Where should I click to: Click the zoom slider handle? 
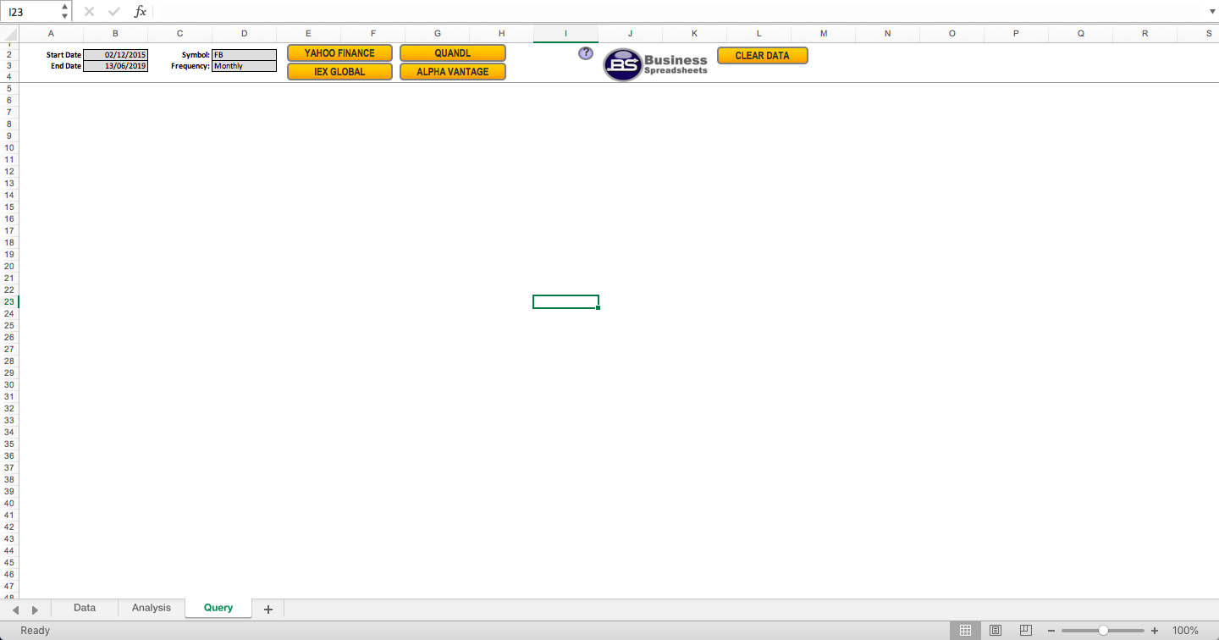click(x=1103, y=631)
